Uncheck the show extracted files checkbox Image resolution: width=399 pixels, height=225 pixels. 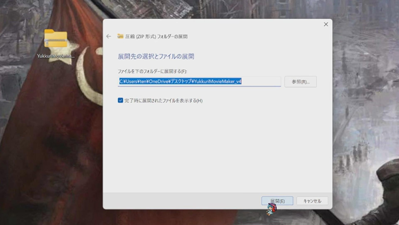point(120,101)
